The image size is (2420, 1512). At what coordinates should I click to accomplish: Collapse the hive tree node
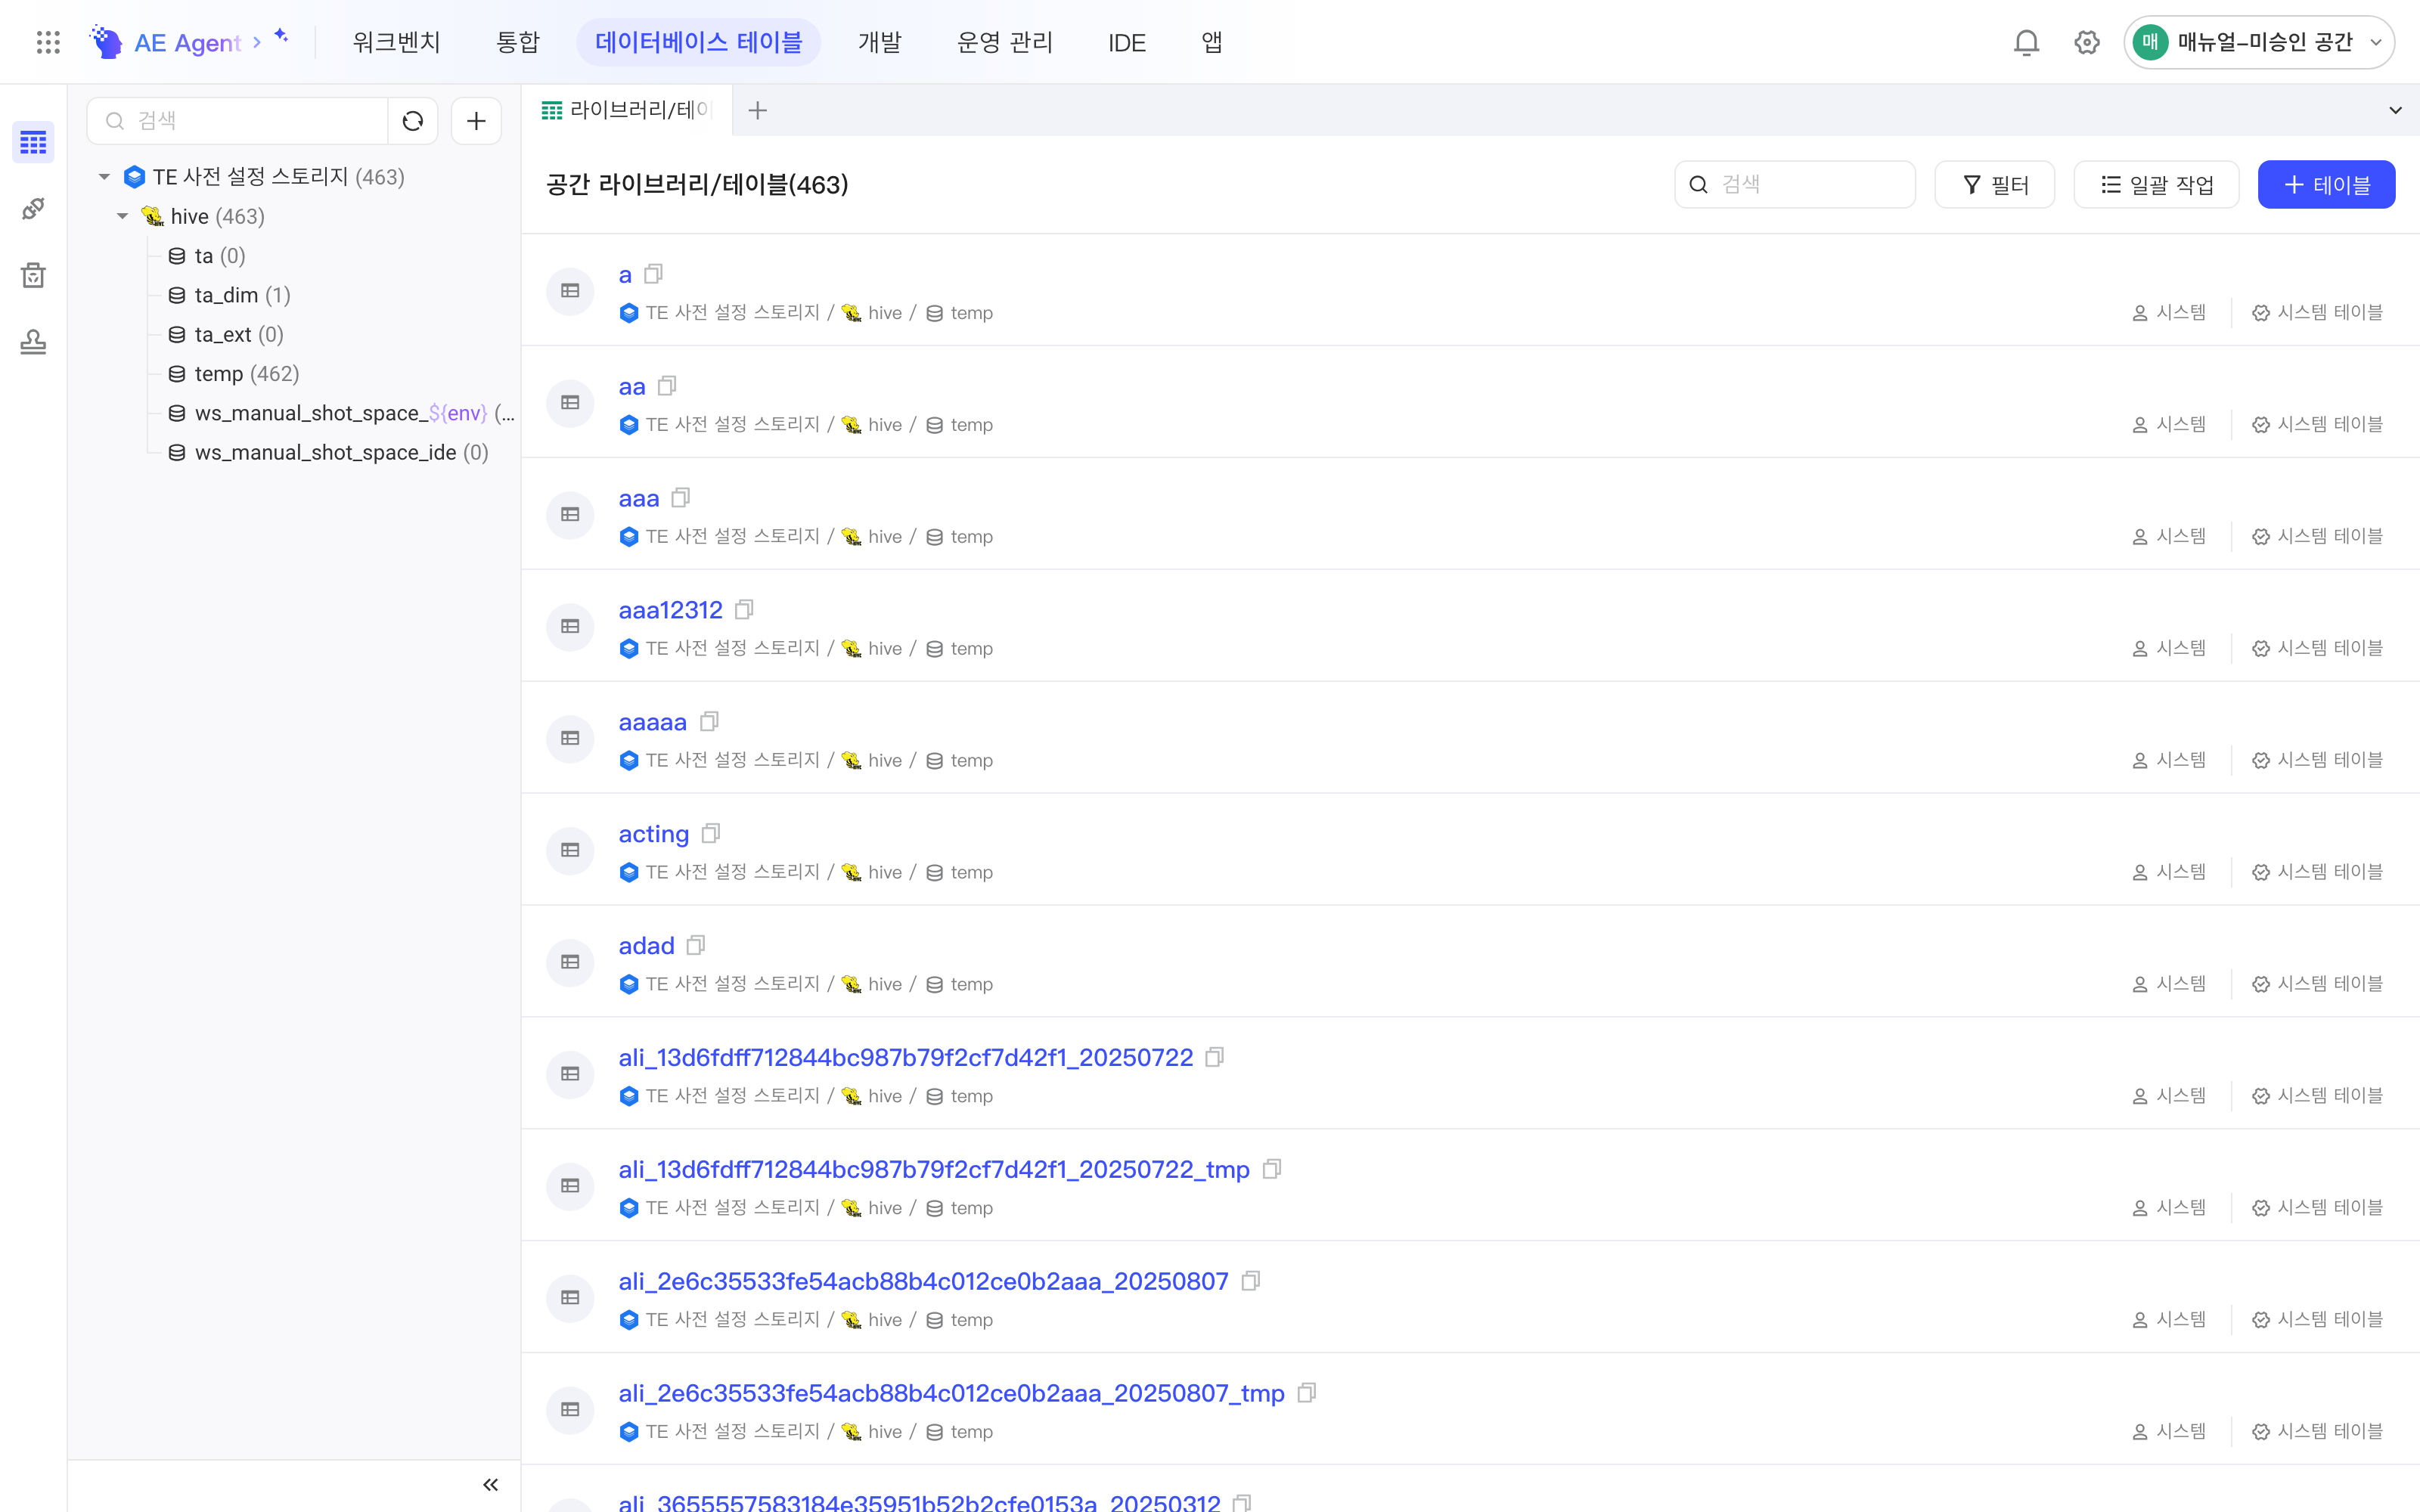[x=122, y=216]
